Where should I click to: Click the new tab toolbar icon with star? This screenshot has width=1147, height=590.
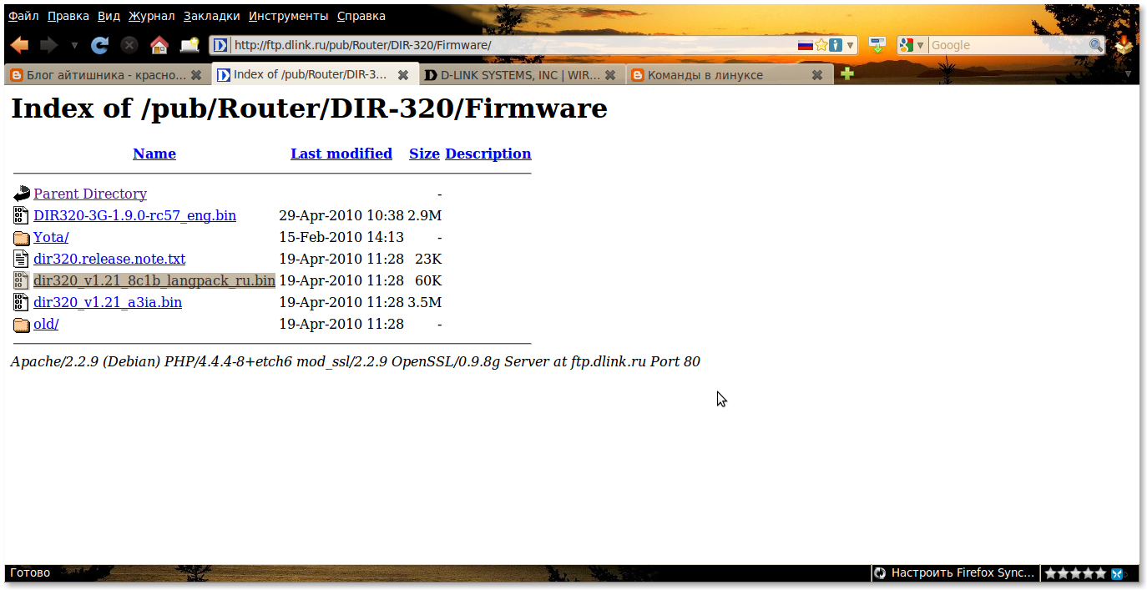coord(190,45)
